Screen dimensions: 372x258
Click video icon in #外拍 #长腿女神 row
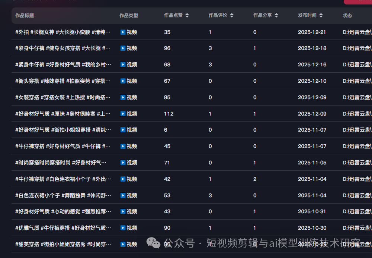pos(123,32)
